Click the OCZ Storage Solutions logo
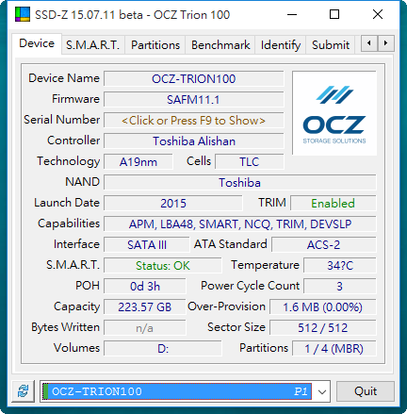This screenshot has width=407, height=414. click(334, 113)
